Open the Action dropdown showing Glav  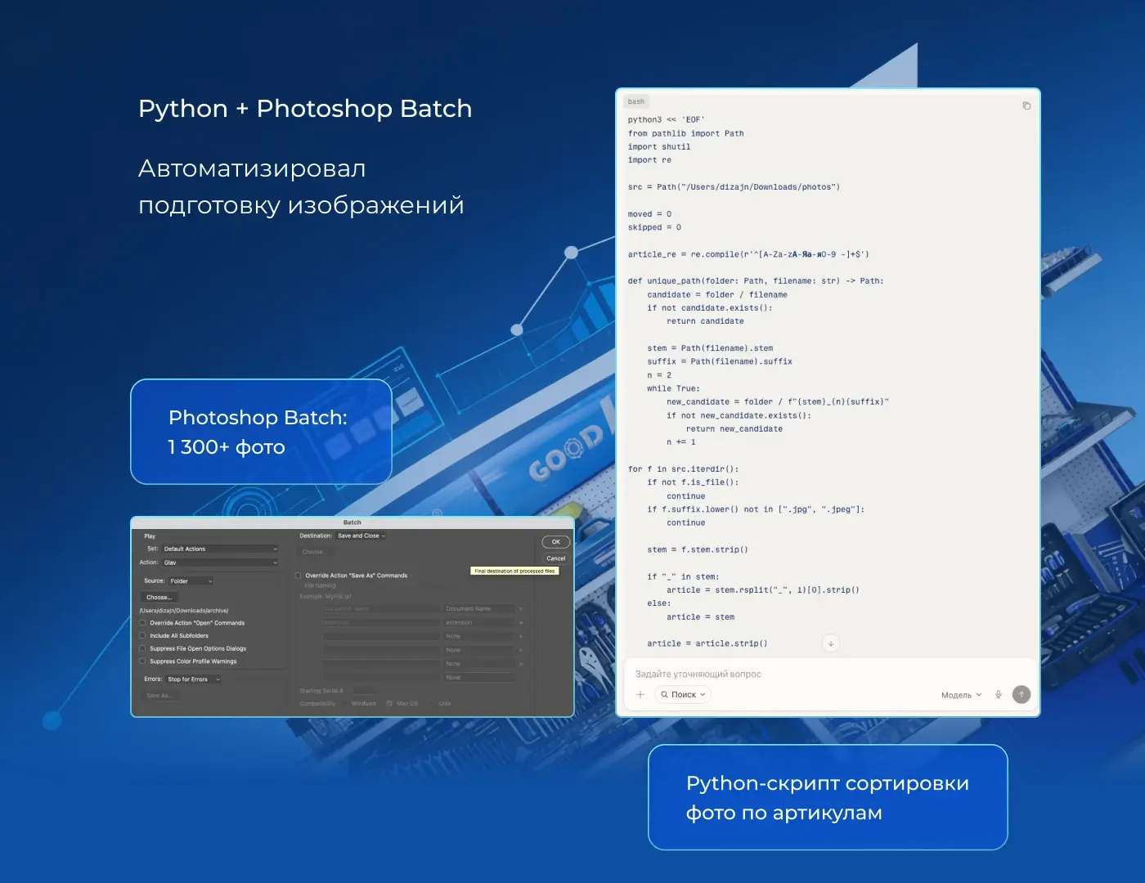point(220,563)
